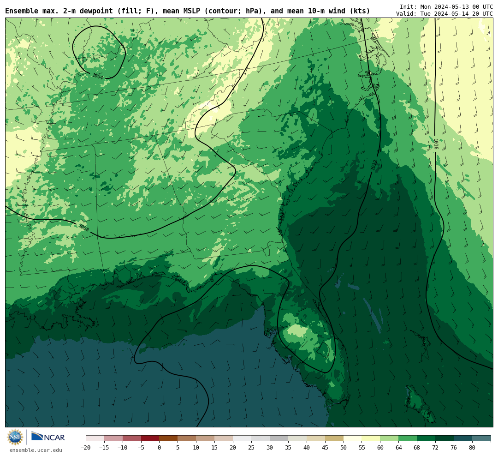Viewport: 498px width, 456px height.
Task: Click the -10 colorbar tick label
Action: click(123, 448)
